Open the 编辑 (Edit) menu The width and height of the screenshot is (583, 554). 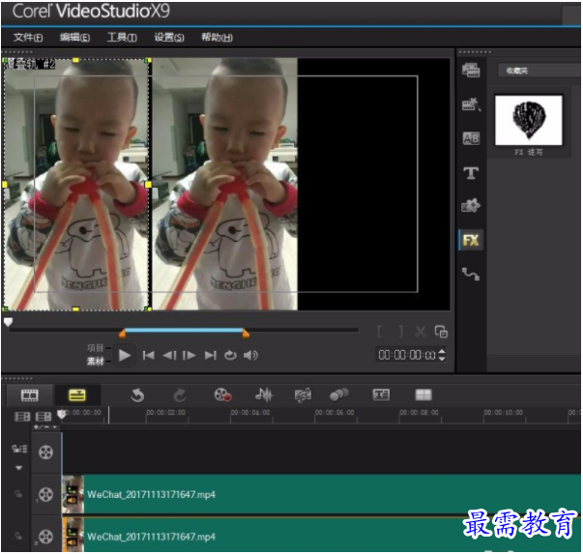(74, 37)
